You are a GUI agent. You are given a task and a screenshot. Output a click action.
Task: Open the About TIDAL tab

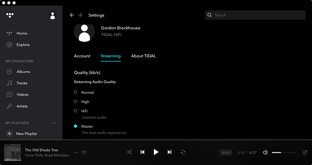click(x=144, y=56)
